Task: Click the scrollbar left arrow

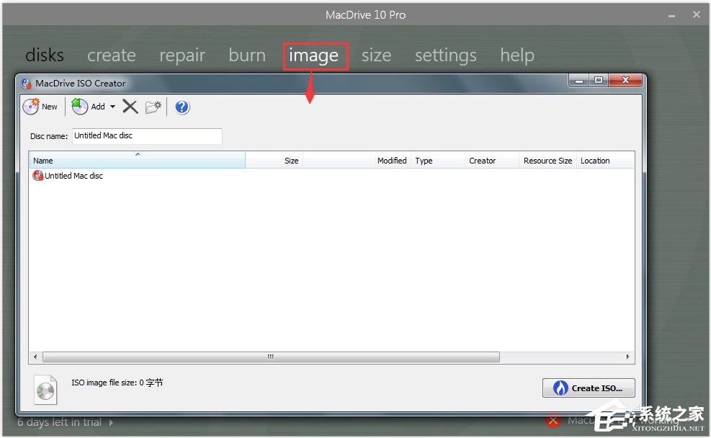Action: coord(35,357)
